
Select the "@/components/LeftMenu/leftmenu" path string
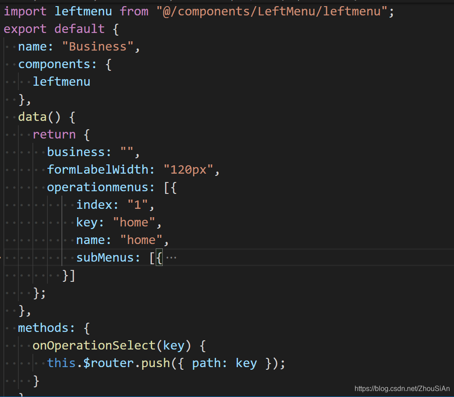click(x=271, y=11)
